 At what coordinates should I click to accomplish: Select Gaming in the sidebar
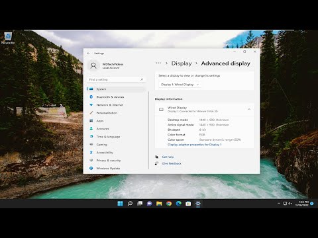116,145
